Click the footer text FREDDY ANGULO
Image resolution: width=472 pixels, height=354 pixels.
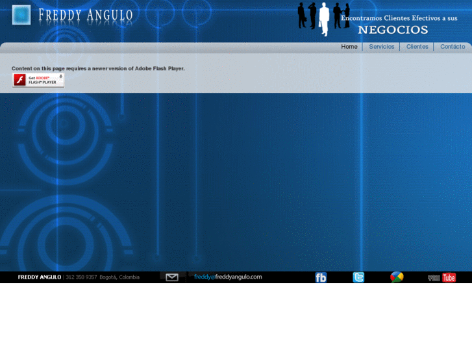40,277
